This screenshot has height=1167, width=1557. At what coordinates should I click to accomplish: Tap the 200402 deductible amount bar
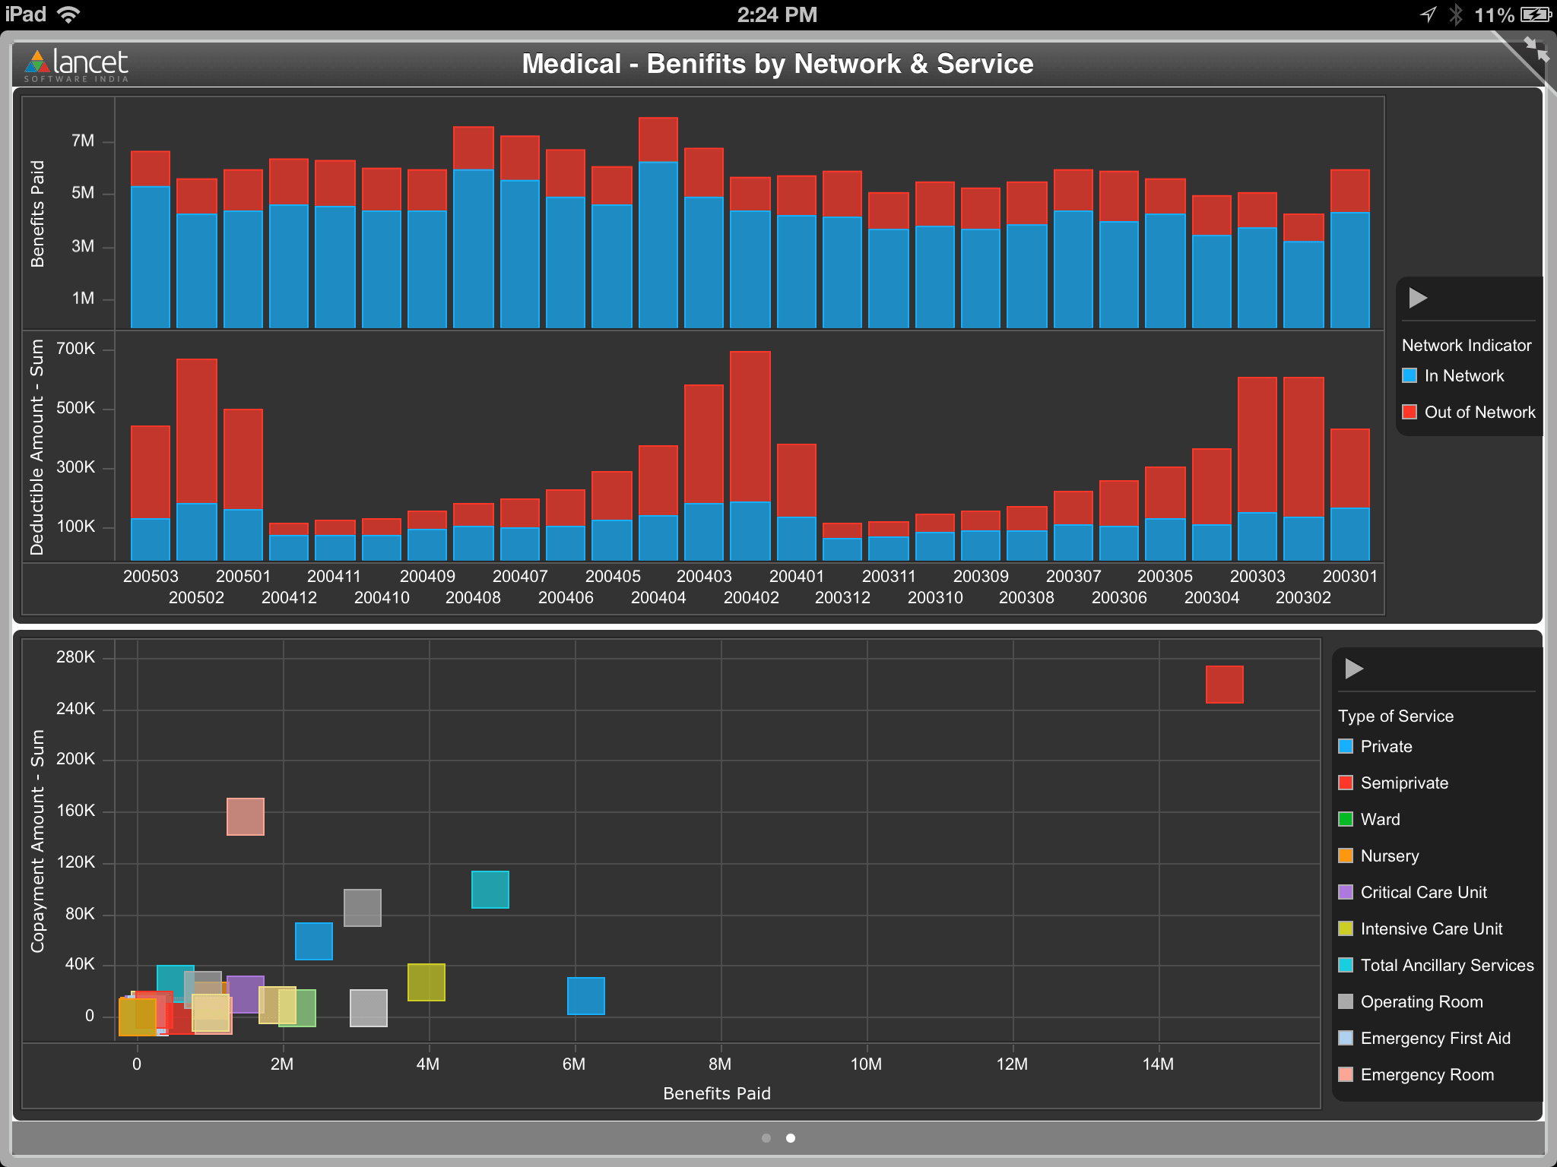pos(750,456)
